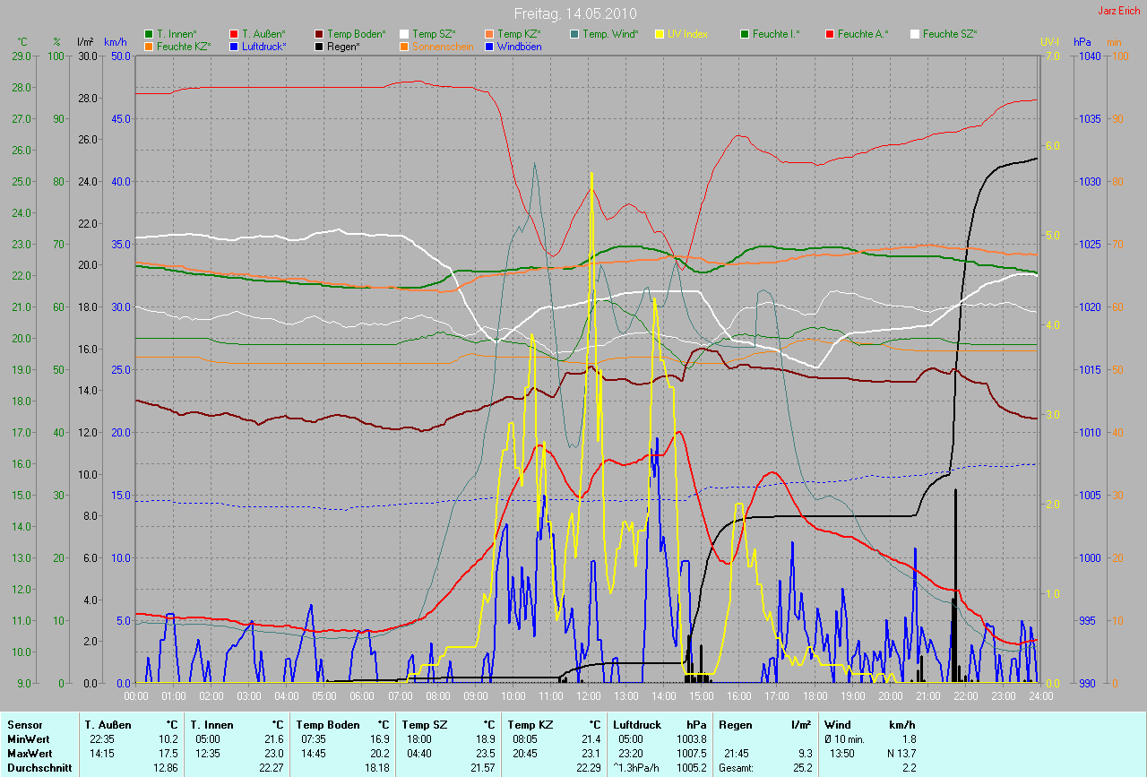Click the 'T. Außen*' legend label
1147x777 pixels.
coord(263,34)
